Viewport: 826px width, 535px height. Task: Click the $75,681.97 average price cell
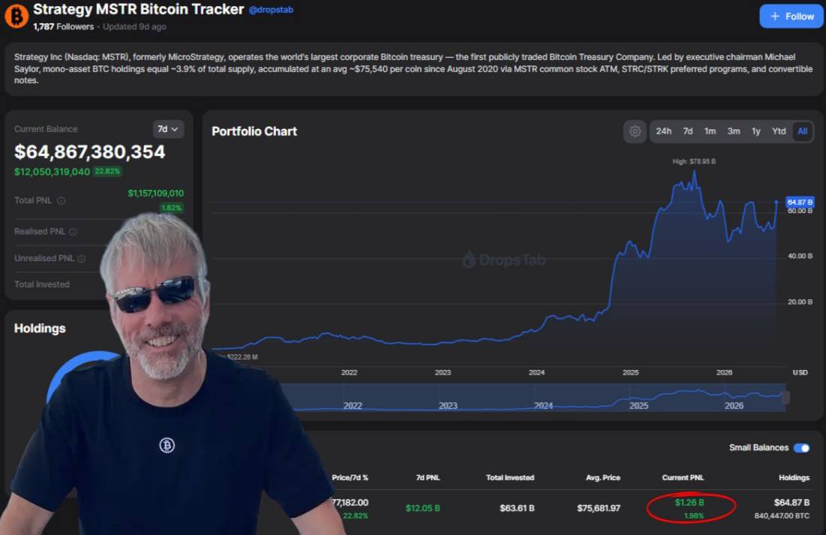(599, 508)
